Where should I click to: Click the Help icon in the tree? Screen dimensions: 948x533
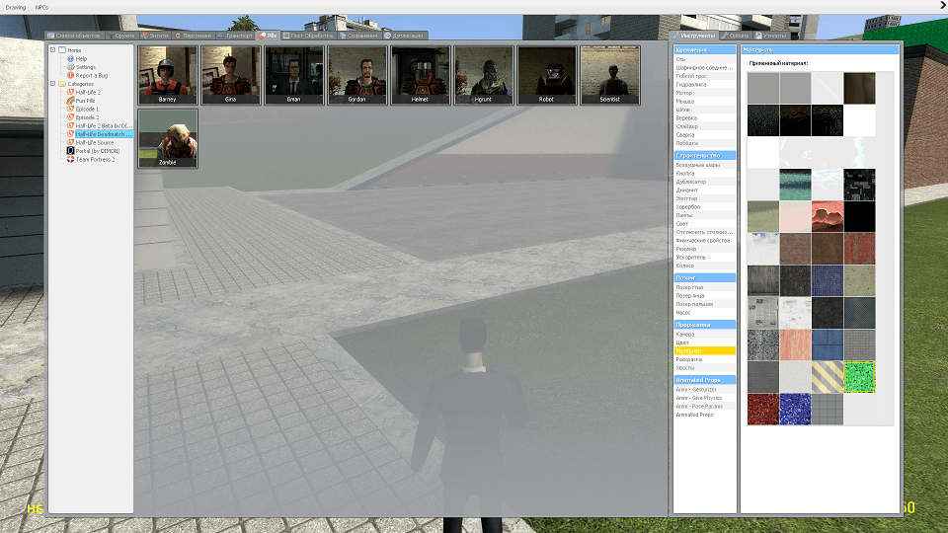click(71, 58)
